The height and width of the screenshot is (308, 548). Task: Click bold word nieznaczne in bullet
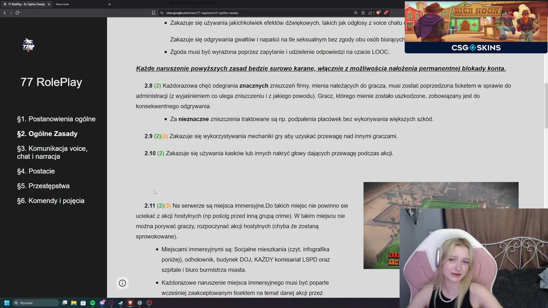(194, 119)
